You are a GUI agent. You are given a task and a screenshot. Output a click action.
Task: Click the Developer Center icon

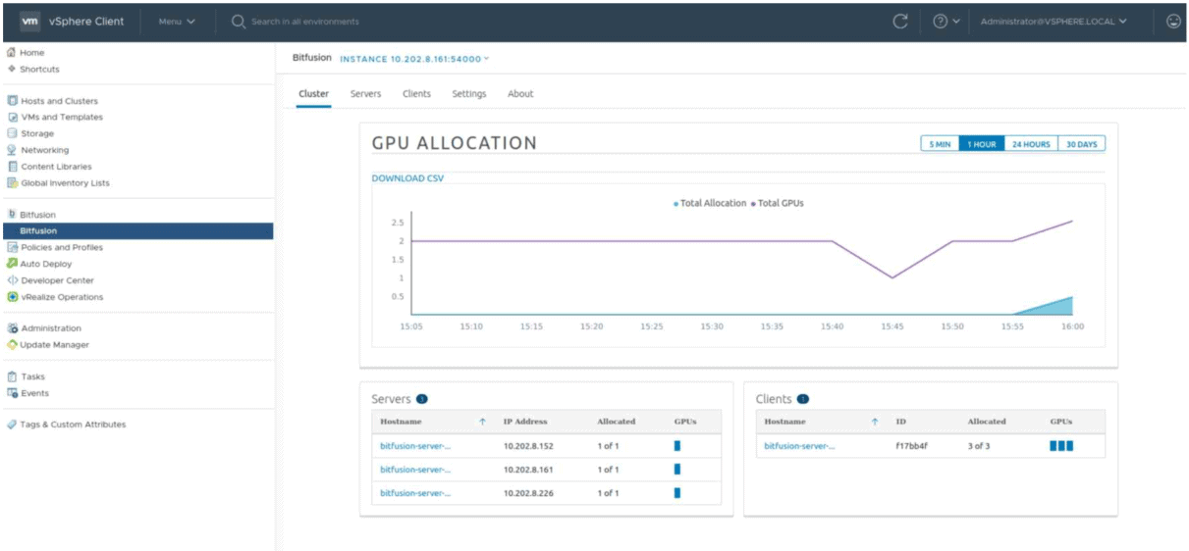tap(12, 280)
